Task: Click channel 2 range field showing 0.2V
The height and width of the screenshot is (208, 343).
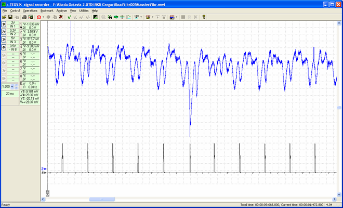Action: (x=13, y=31)
